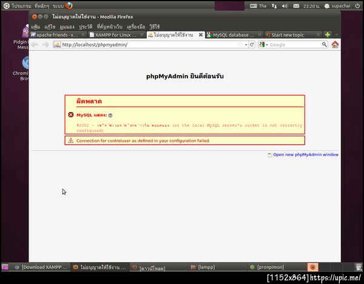Click the site identity icon in address bar
This screenshot has width=364, height=284.
(57, 44)
